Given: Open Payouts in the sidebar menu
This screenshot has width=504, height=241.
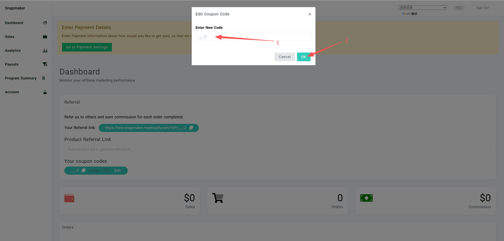Looking at the screenshot, I should (x=12, y=64).
